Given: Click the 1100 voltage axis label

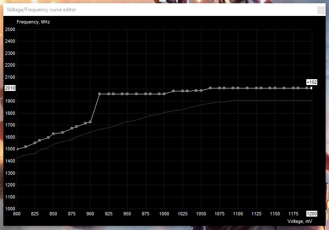Looking at the screenshot, I should (238, 214).
